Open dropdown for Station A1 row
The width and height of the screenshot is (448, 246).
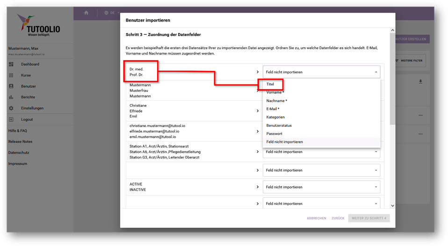(x=321, y=152)
